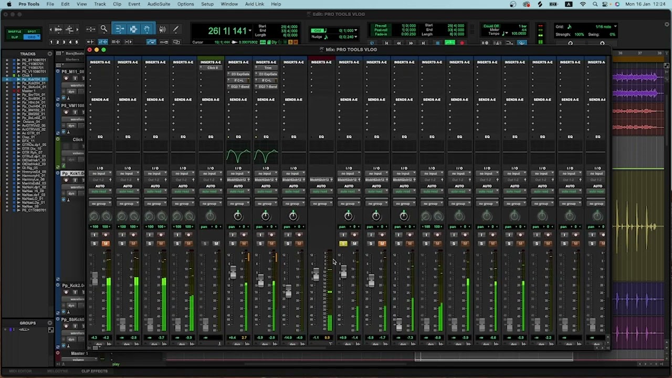Open the Click II insert plug-in
The image size is (672, 378).
tap(212, 68)
